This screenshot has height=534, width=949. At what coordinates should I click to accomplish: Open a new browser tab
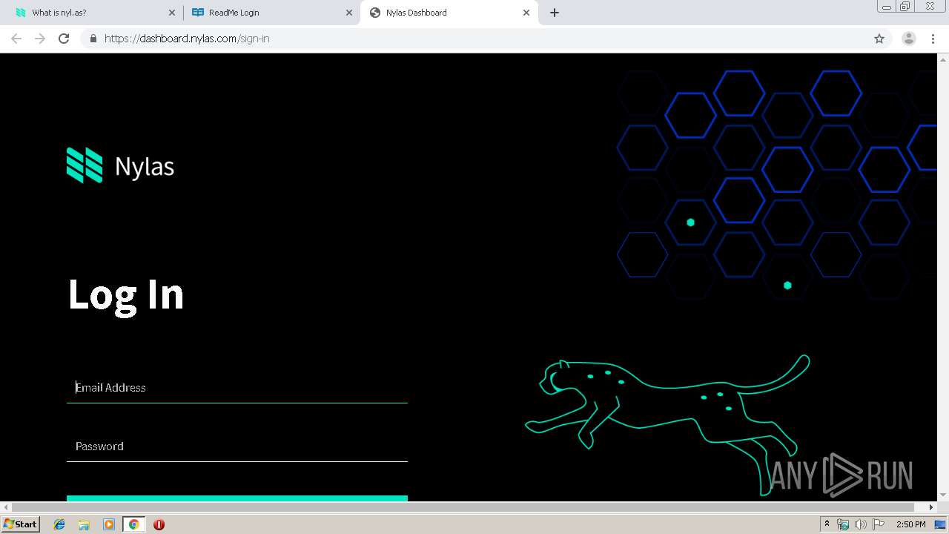pyautogui.click(x=555, y=13)
